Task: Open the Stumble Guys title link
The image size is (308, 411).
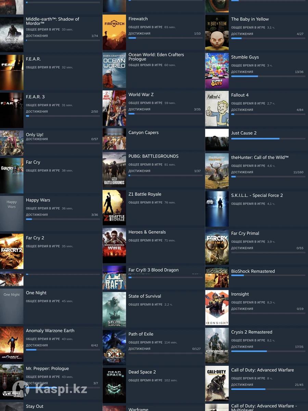Action: tap(245, 57)
